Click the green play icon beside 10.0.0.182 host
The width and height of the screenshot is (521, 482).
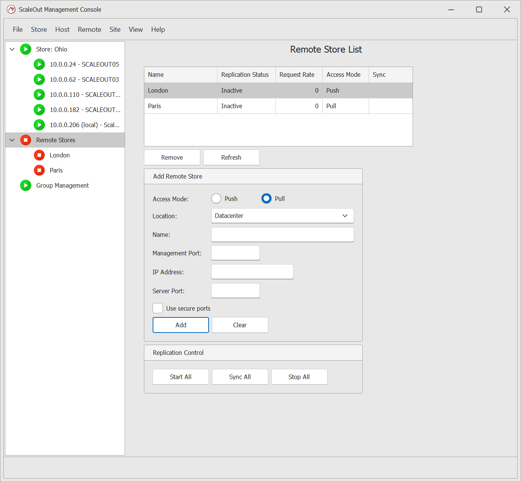[39, 110]
